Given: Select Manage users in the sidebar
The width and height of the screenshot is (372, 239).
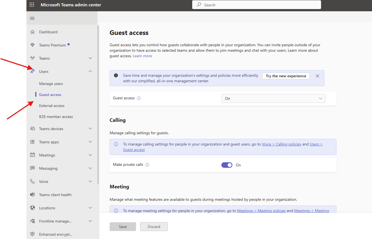Looking at the screenshot, I should (x=51, y=83).
